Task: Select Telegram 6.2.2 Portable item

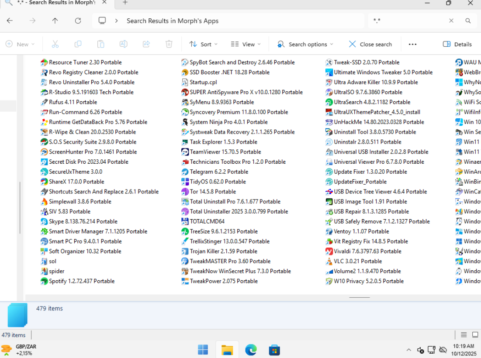Action: tap(218, 172)
